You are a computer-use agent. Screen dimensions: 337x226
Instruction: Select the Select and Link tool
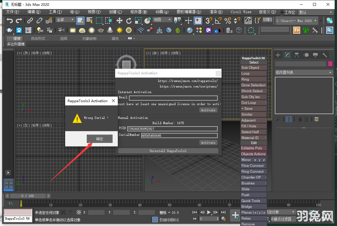click(x=30, y=21)
